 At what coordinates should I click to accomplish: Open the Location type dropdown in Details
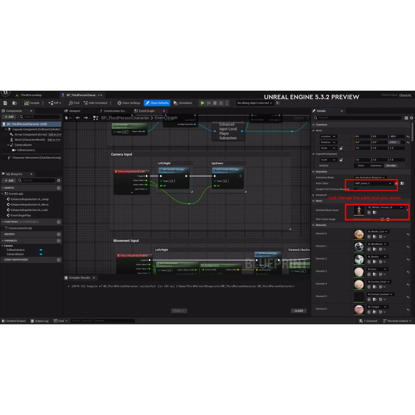328,136
